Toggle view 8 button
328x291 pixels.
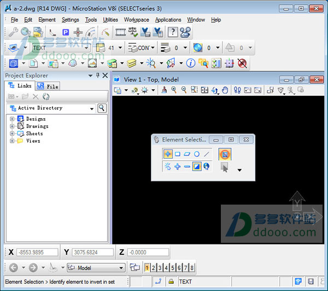click(192, 268)
